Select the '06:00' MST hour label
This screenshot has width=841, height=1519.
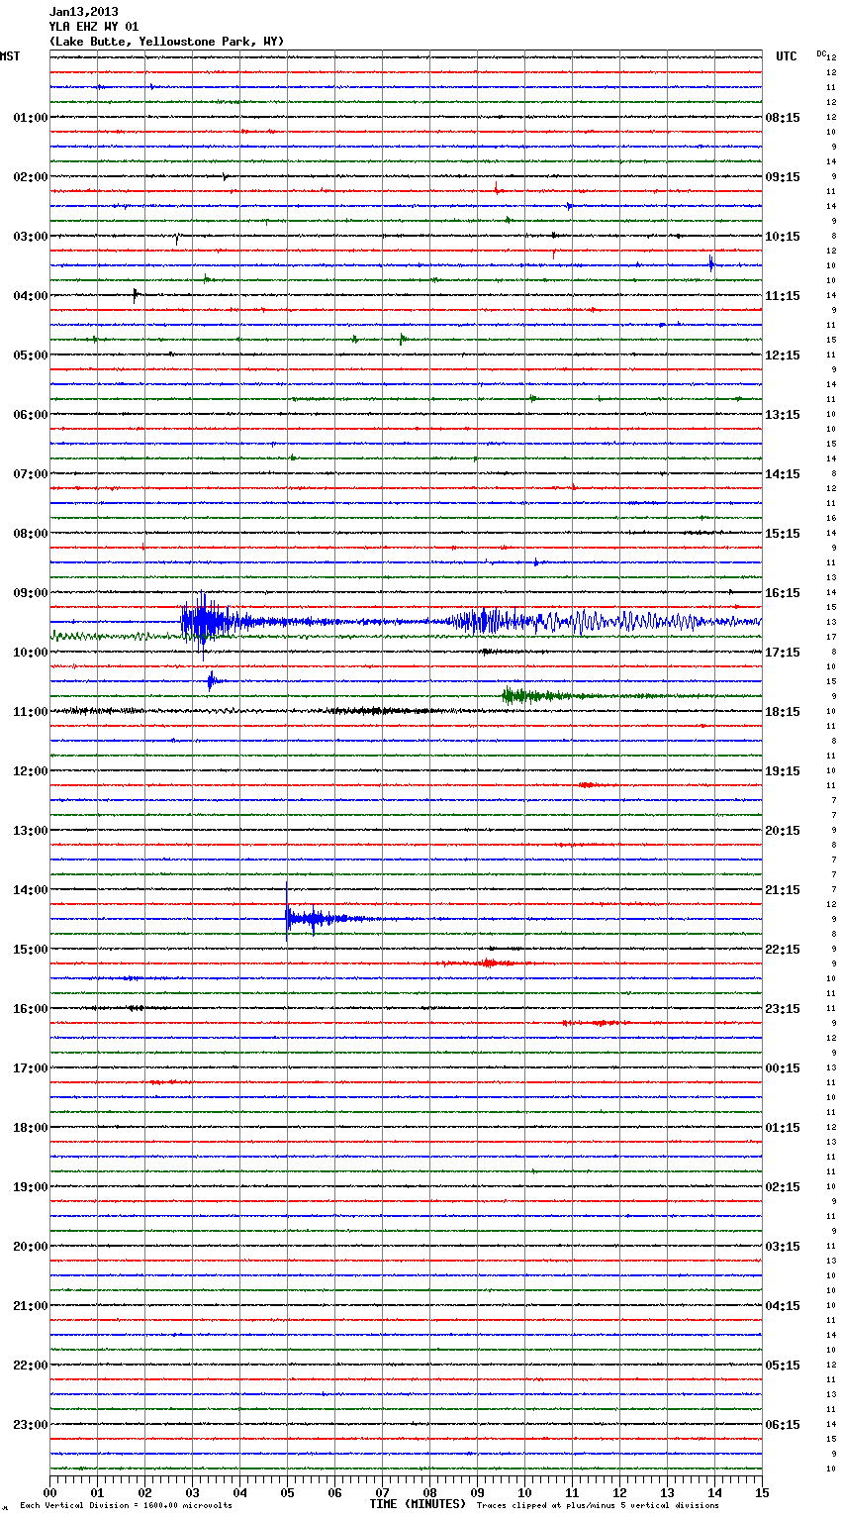click(31, 415)
